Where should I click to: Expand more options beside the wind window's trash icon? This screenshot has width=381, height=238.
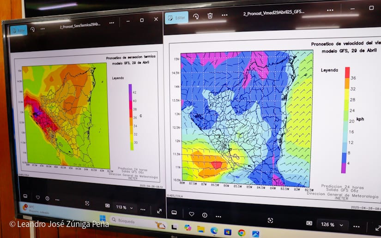tap(224, 15)
